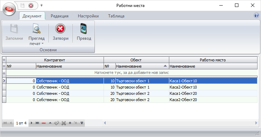Open the quick access toolbar customize dropdown
This screenshot has width=261, height=137.
point(41,6)
